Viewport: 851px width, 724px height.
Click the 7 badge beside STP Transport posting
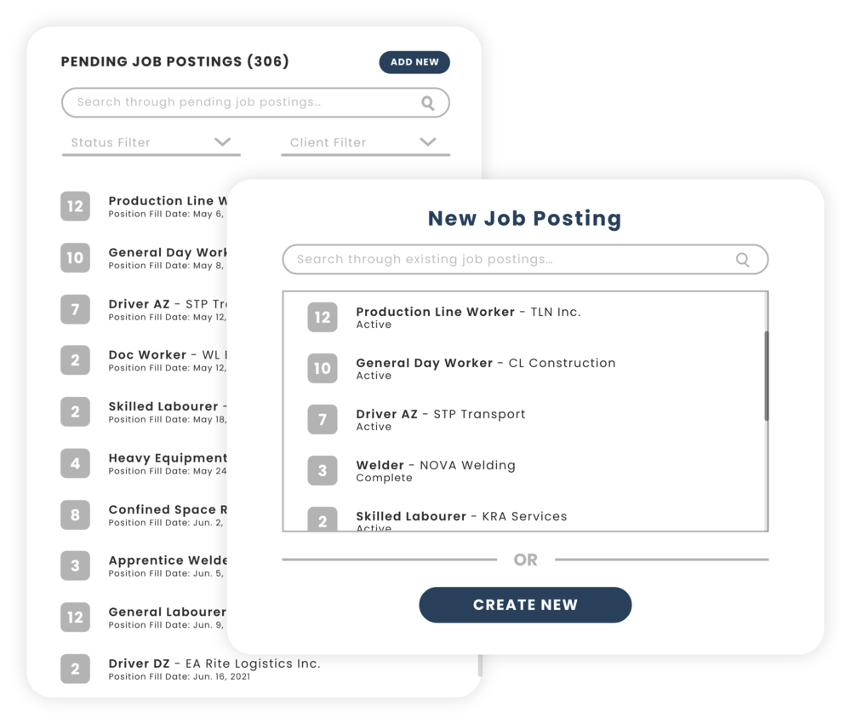pos(323,419)
